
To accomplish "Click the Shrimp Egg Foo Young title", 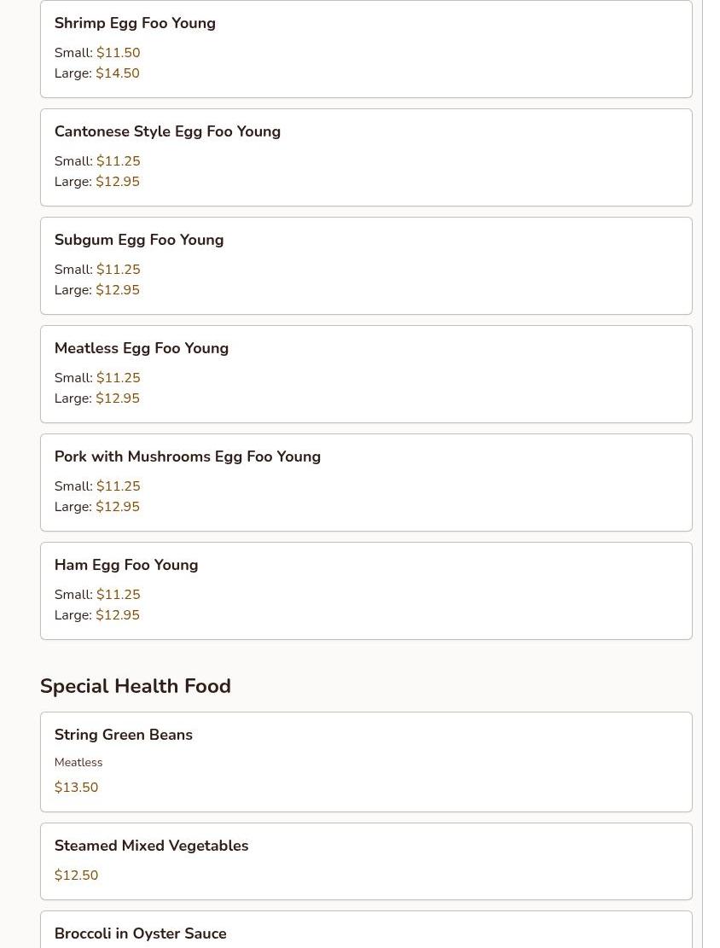I will (x=135, y=23).
